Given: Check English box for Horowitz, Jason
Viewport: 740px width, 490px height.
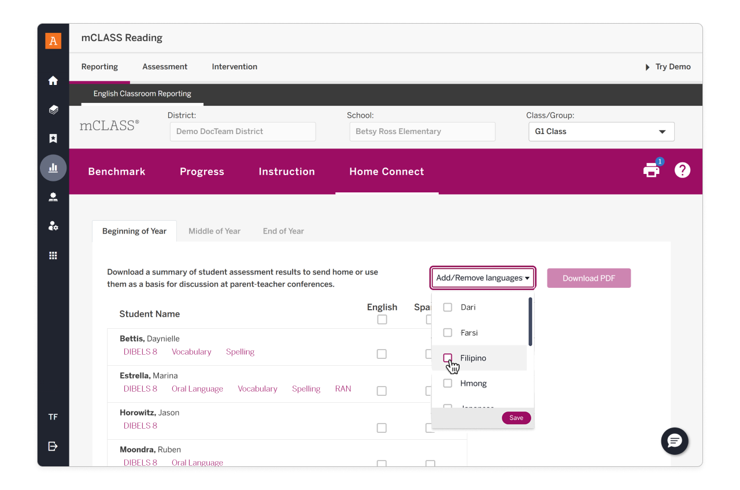Looking at the screenshot, I should [x=382, y=428].
